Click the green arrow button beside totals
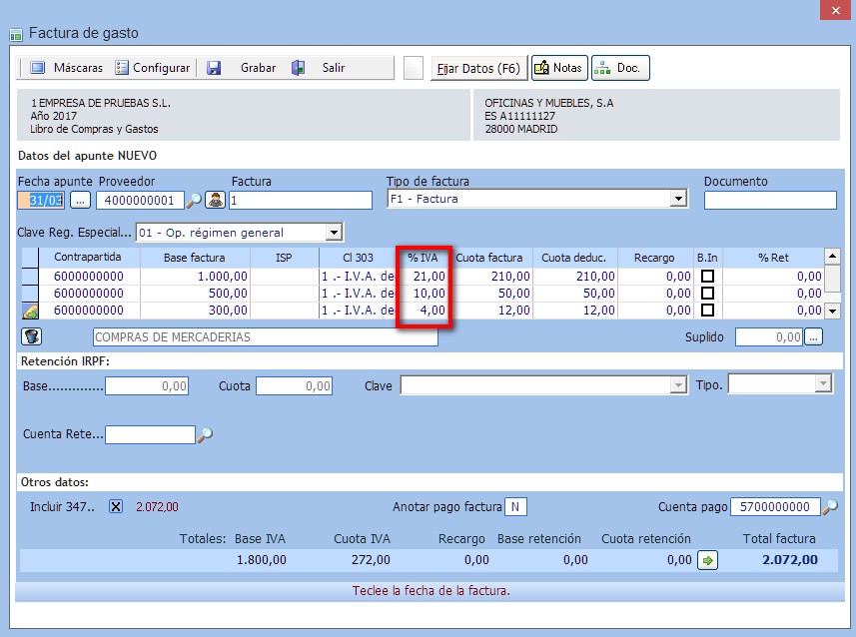This screenshot has height=637, width=856. click(x=707, y=560)
